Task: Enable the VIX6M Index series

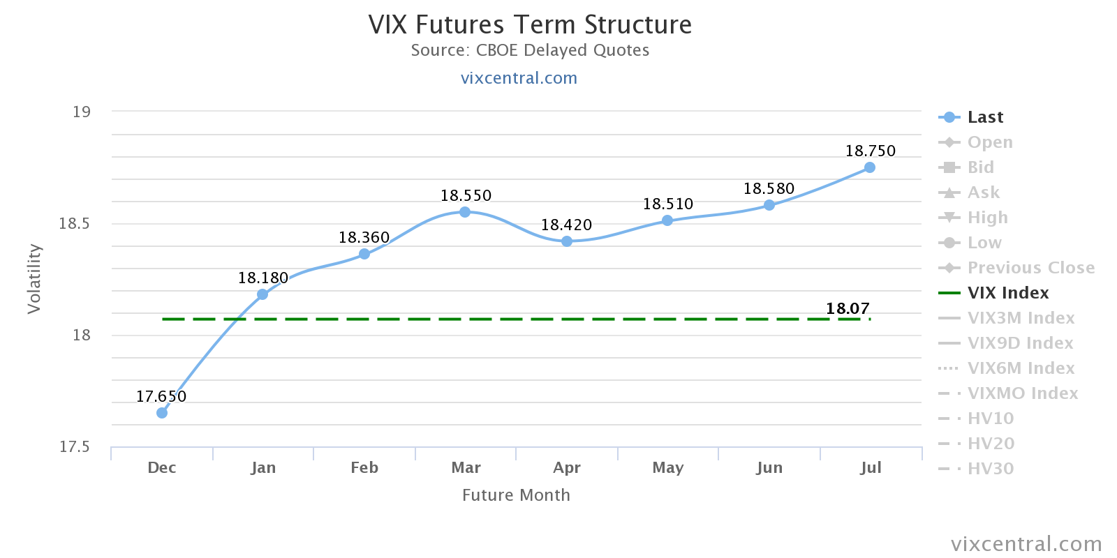Action: [1021, 368]
